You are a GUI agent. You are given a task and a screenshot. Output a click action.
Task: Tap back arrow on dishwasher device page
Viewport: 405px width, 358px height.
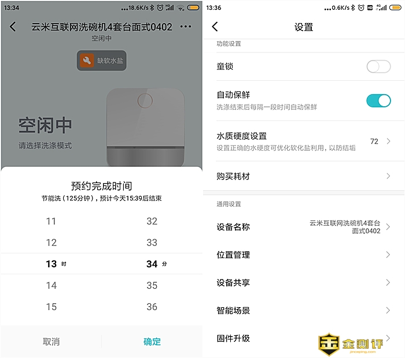[x=13, y=27]
